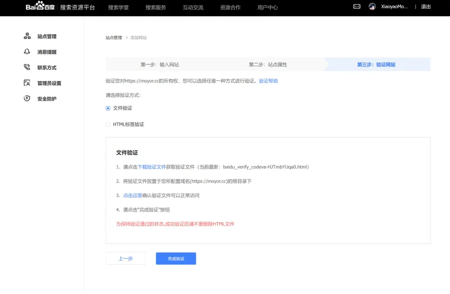
Task: Click the 安全防护 shield icon
Action: 27,99
